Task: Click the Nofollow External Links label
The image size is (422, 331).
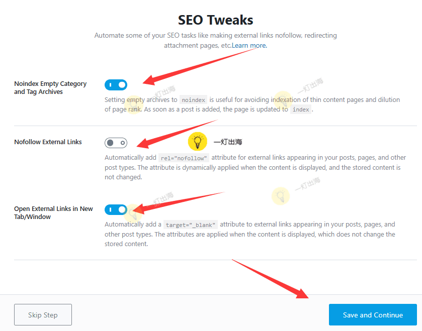Action: point(48,142)
